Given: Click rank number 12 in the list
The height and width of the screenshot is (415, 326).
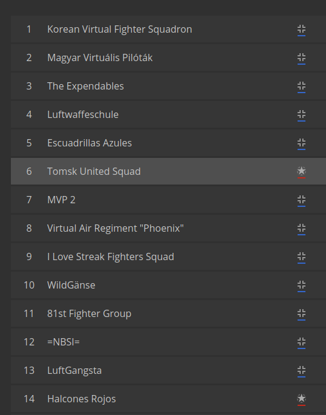Looking at the screenshot, I should pyautogui.click(x=29, y=342).
